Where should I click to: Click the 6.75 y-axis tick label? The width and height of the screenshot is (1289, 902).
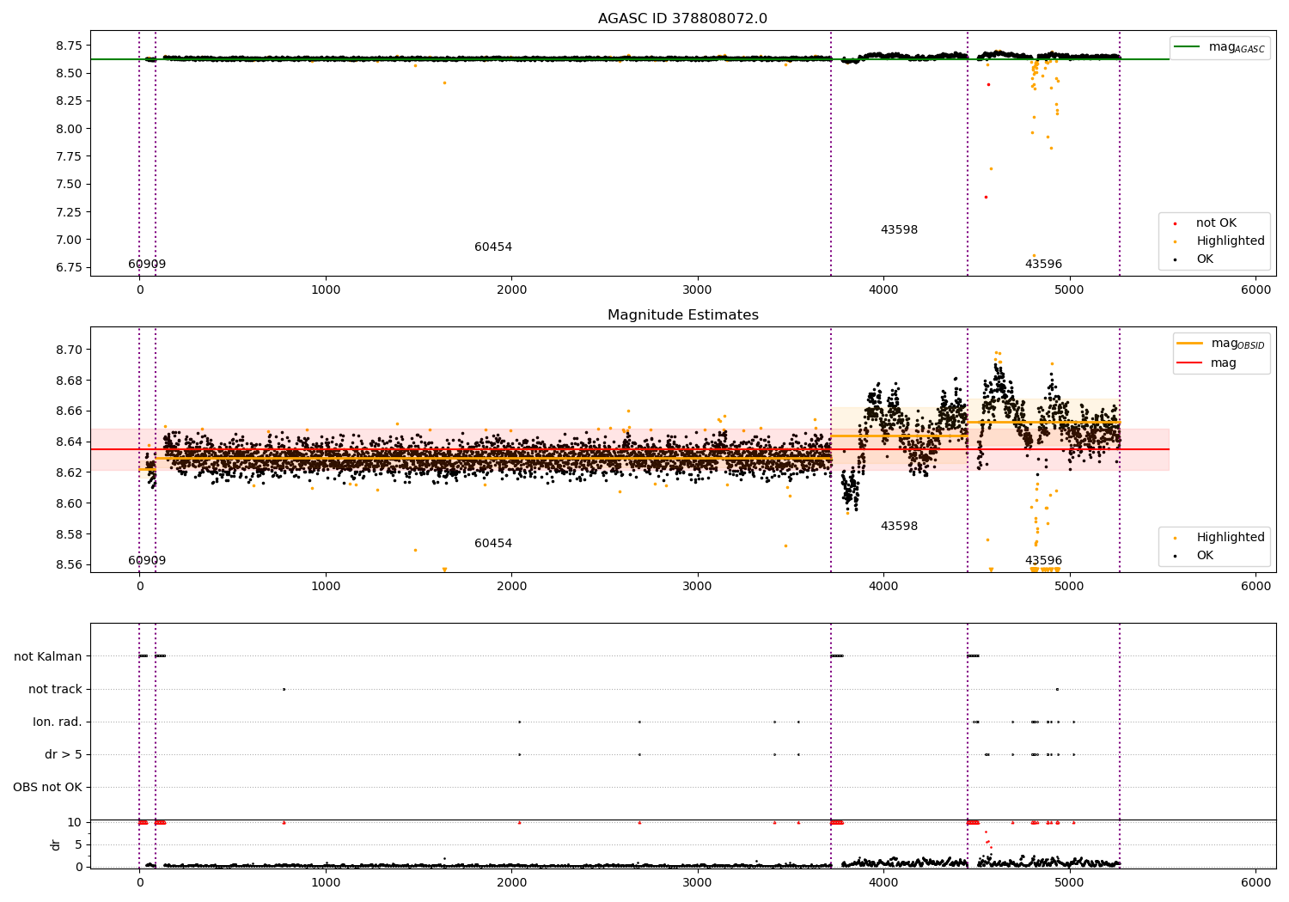[x=68, y=268]
